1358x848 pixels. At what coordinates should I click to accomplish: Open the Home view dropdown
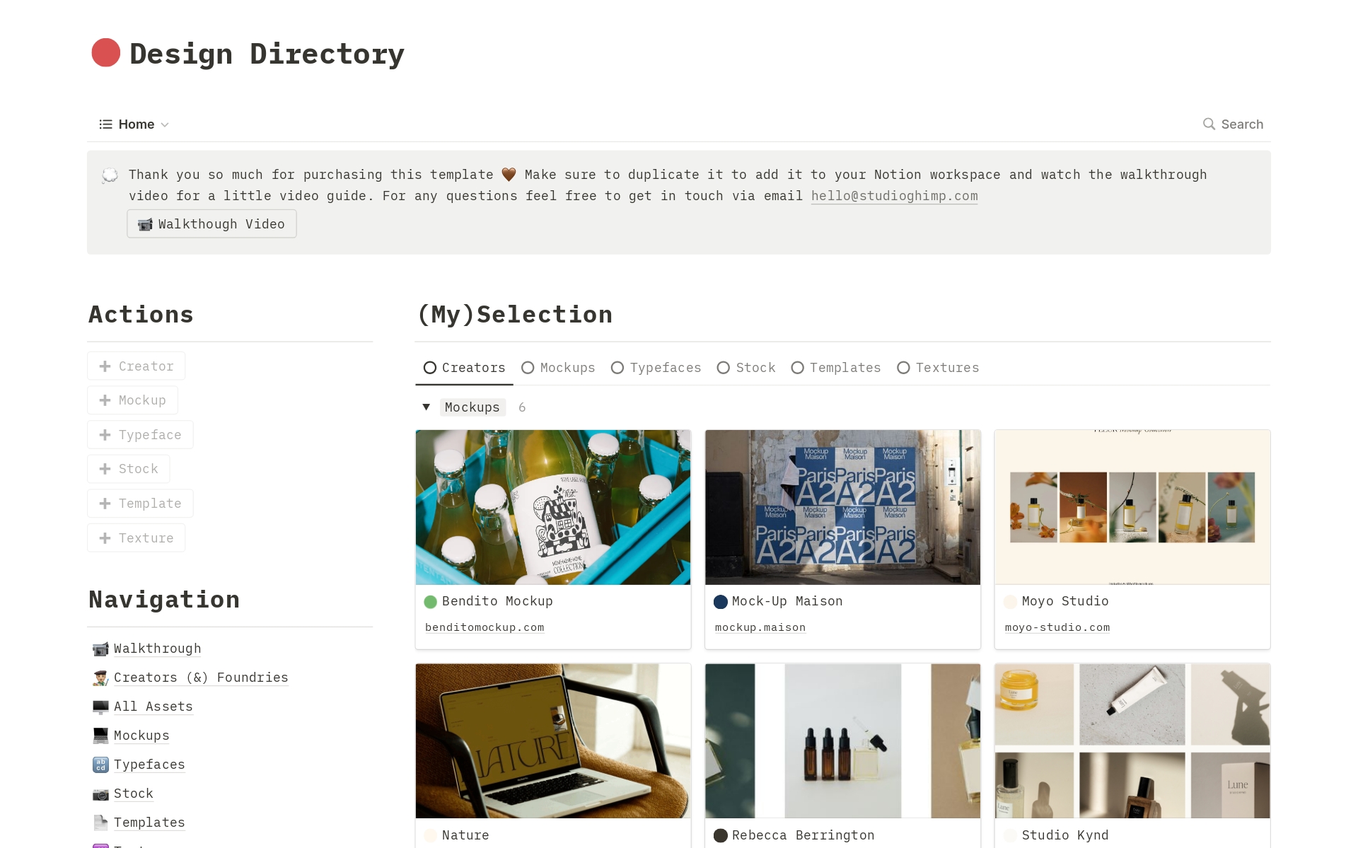[134, 124]
